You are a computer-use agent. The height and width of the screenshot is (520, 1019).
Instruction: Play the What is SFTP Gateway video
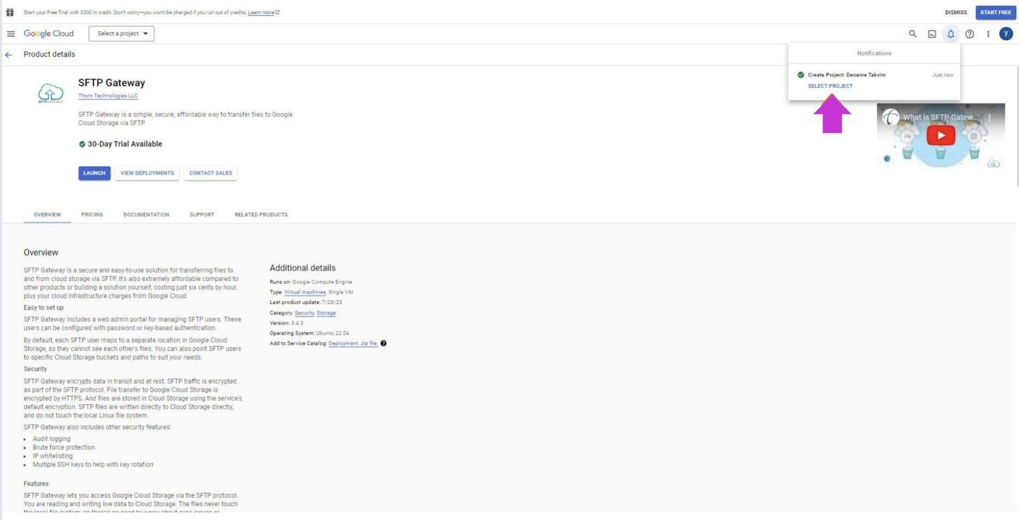coord(940,136)
